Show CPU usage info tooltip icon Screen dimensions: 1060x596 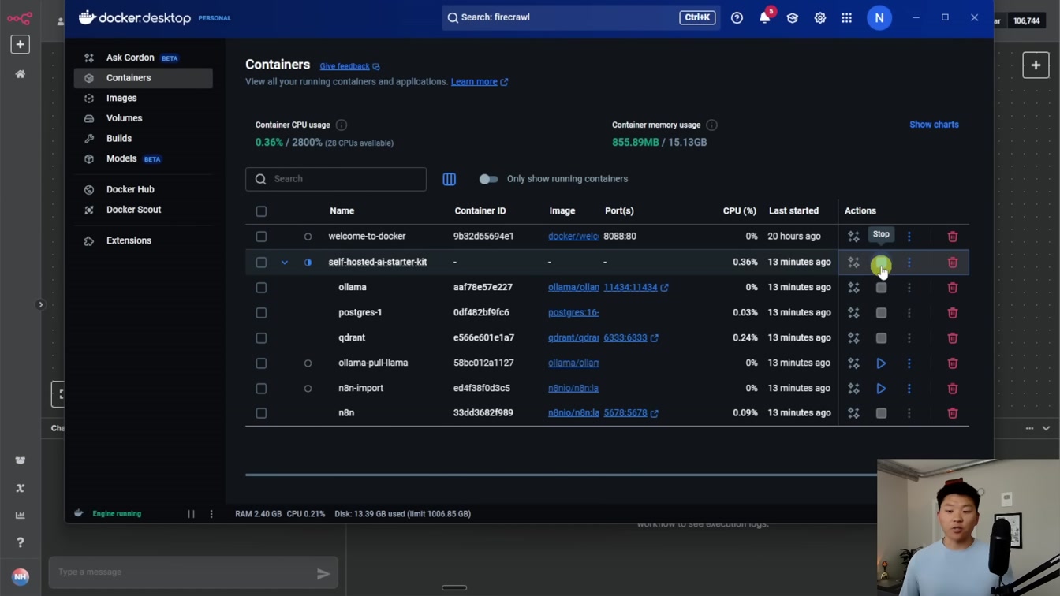click(342, 125)
